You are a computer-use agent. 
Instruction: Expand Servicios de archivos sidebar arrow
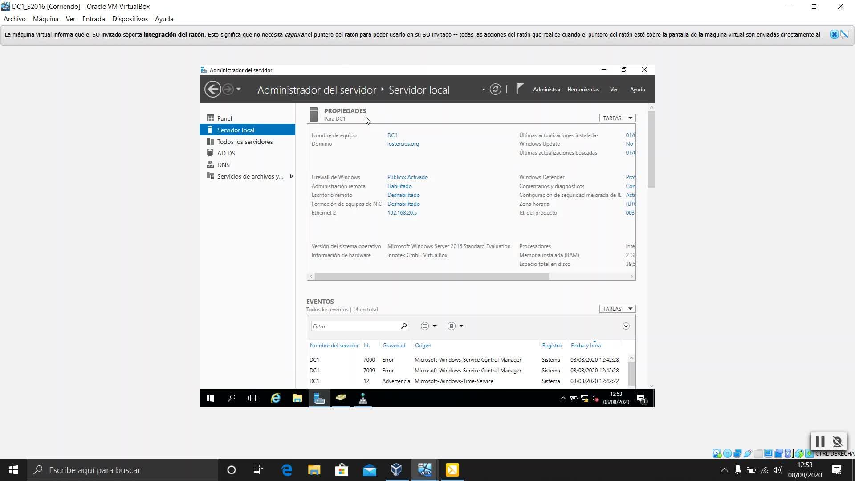(x=291, y=176)
